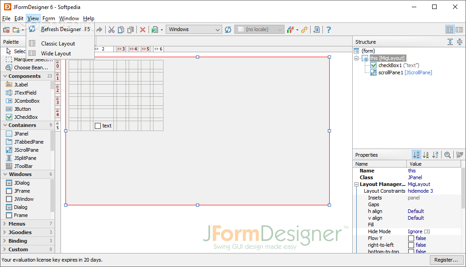Click column 2 header in the ruler

(x=103, y=49)
